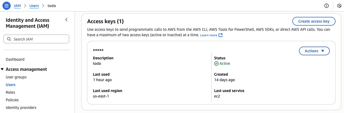Click the Last used region value us-east-1
This screenshot has height=113, width=344.
tap(101, 96)
